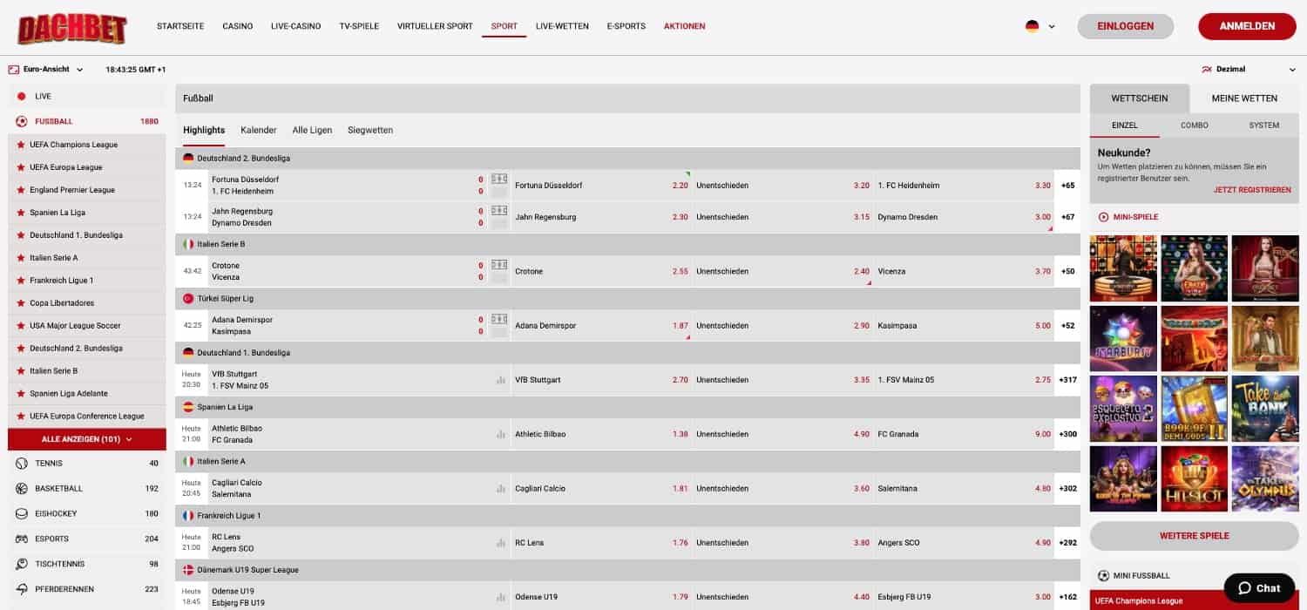1307x610 pixels.
Task: Click the Tennis sport icon in sidebar
Action: (22, 464)
